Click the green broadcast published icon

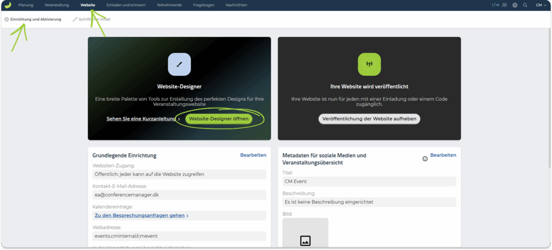tap(369, 64)
